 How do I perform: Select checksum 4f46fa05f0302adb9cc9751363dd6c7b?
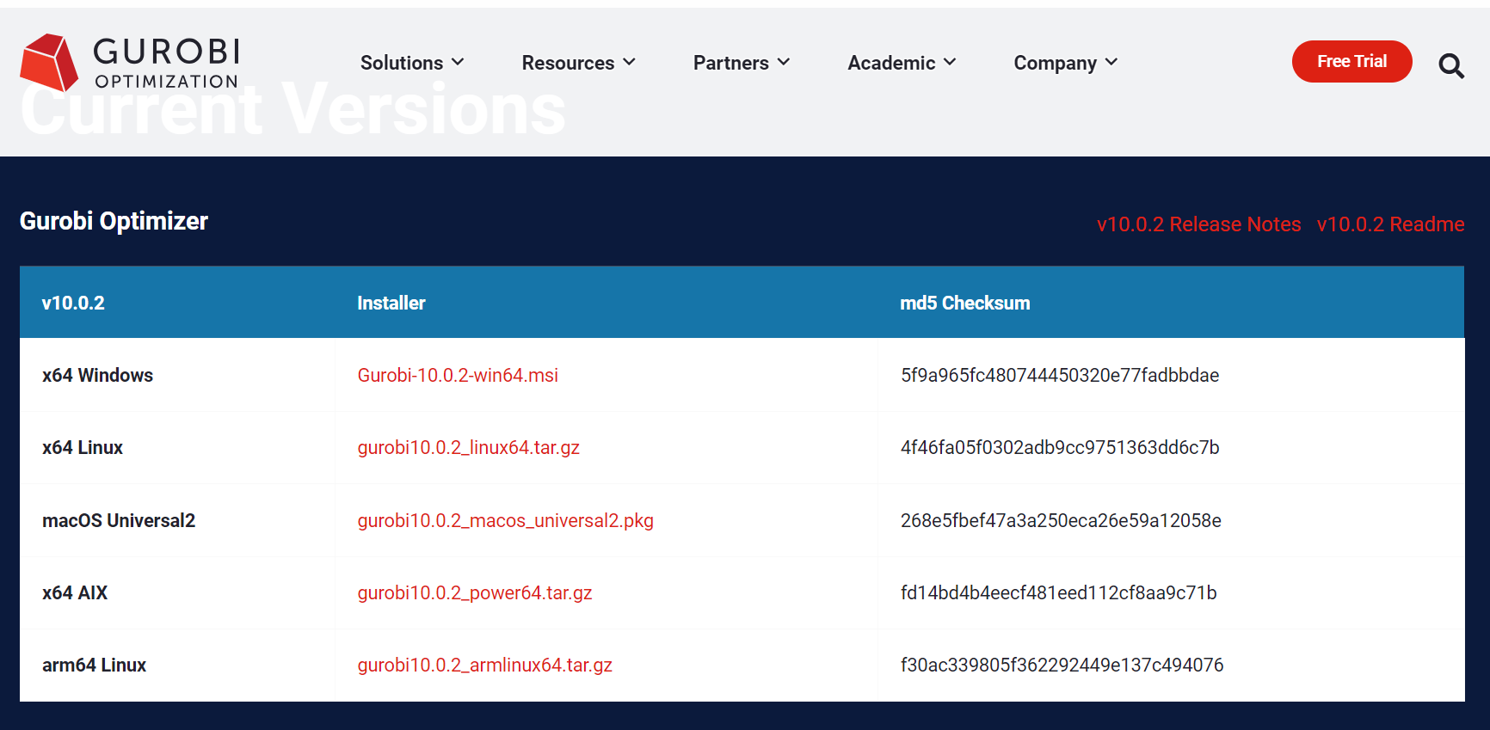point(1060,447)
